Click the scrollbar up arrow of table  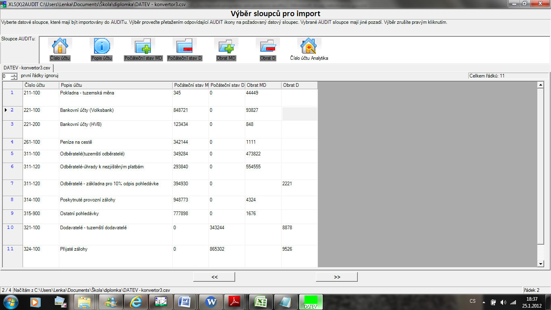pyautogui.click(x=541, y=85)
